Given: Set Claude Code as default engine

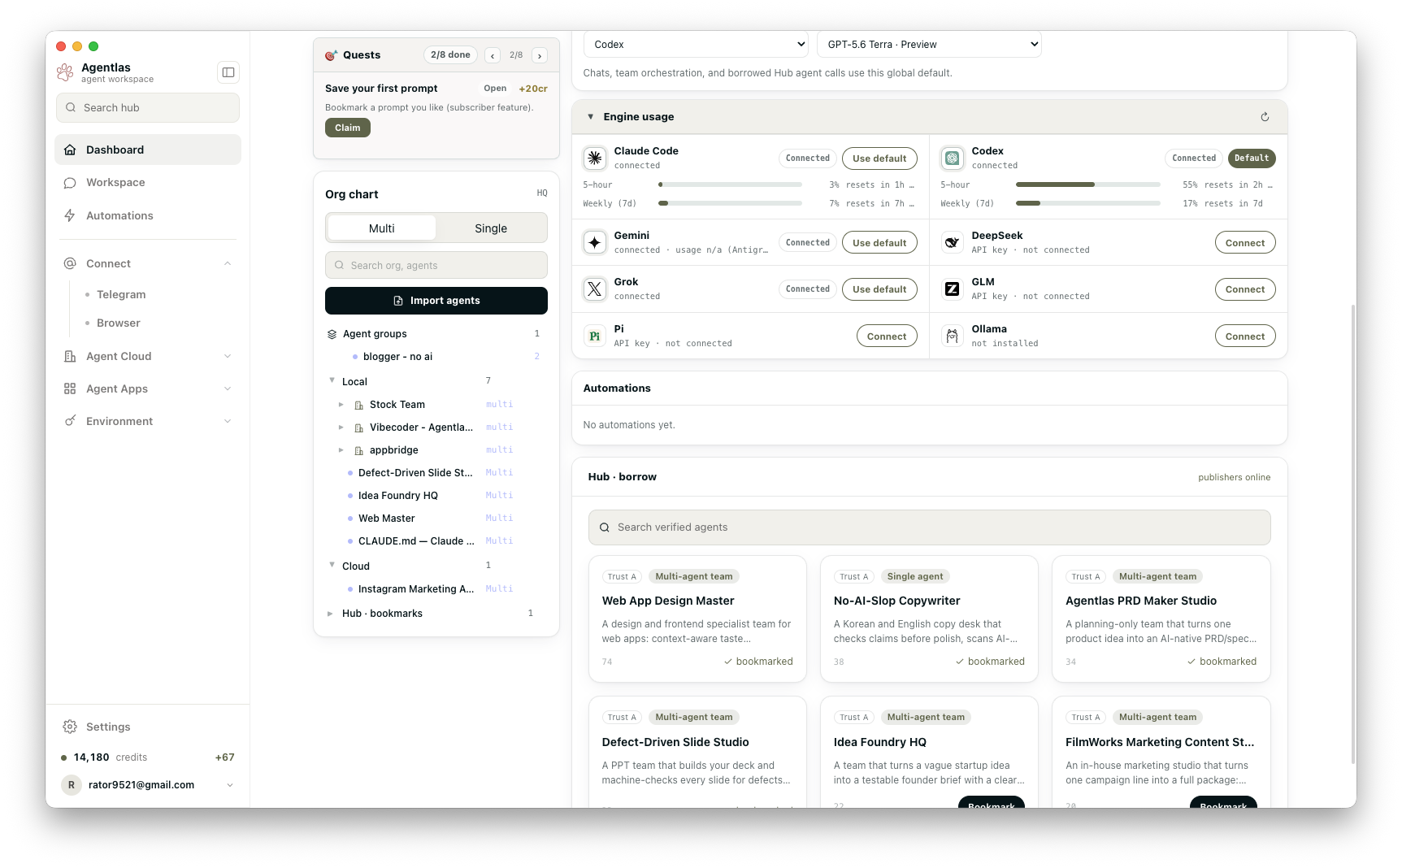Looking at the screenshot, I should coord(879,158).
